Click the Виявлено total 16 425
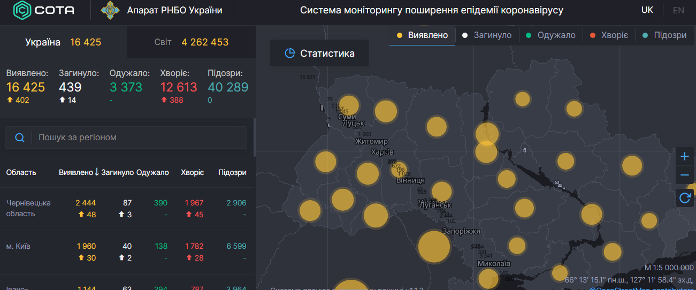This screenshot has width=696, height=290. point(26,87)
